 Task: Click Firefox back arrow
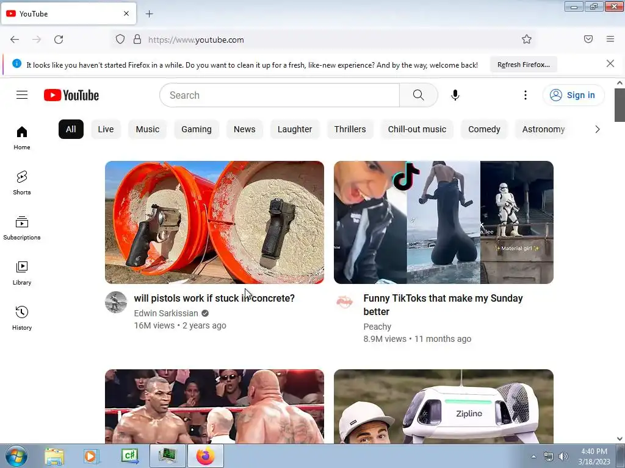point(15,40)
